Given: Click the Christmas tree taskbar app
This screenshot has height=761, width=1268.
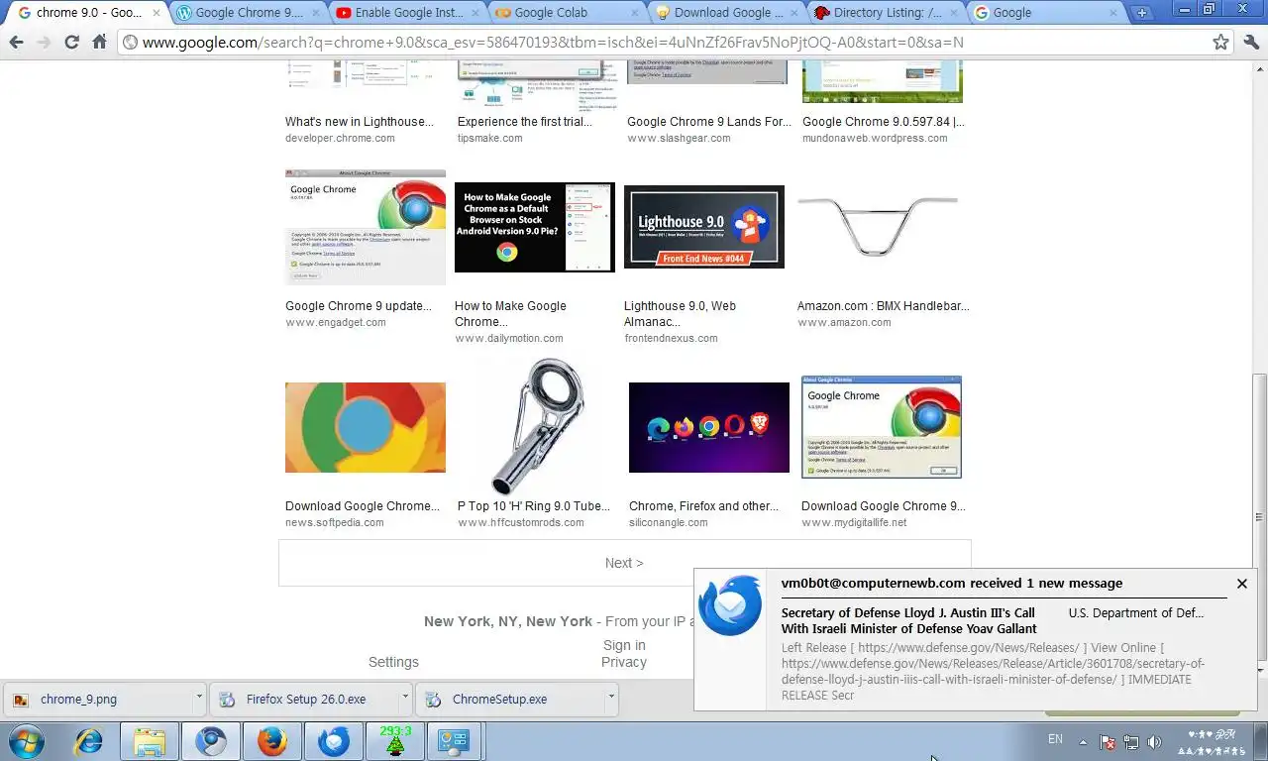Looking at the screenshot, I should [394, 741].
